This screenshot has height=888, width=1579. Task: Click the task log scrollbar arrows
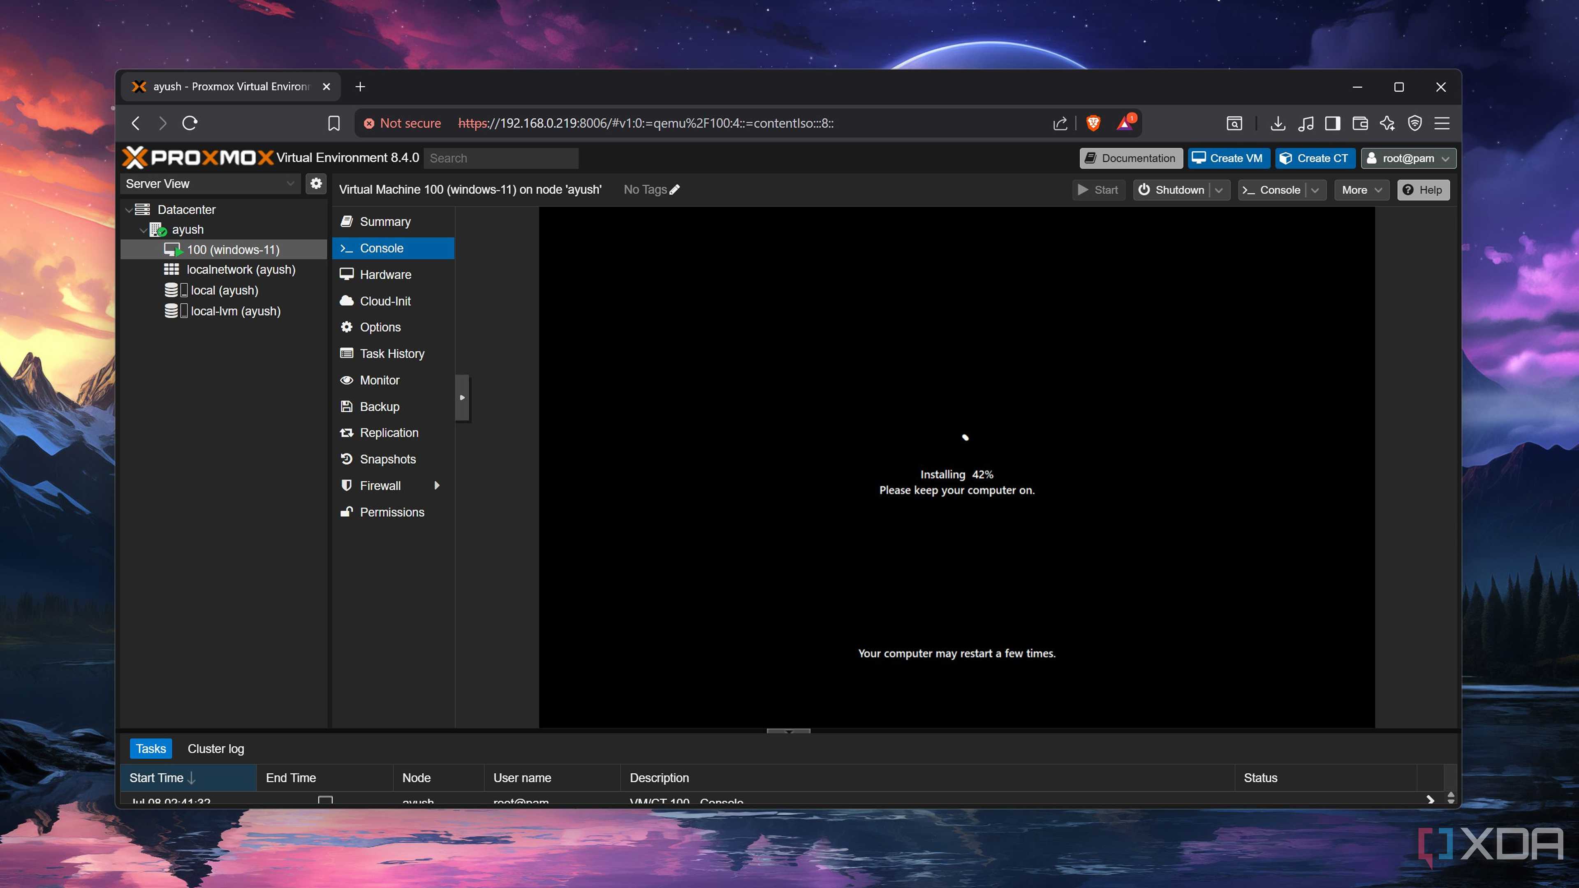[1451, 797]
